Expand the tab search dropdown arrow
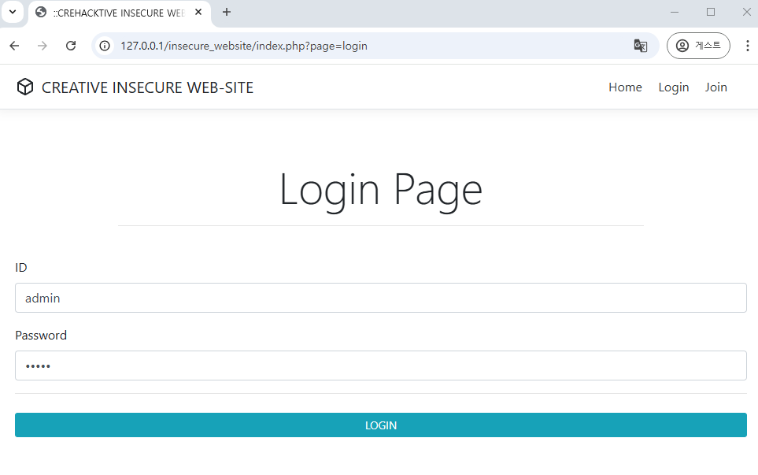Image resolution: width=758 pixels, height=475 pixels. (x=13, y=12)
